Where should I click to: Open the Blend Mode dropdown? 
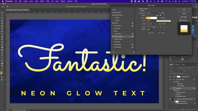(152, 13)
